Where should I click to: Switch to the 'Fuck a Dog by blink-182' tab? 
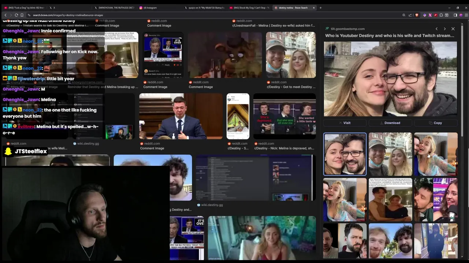tap(25, 8)
